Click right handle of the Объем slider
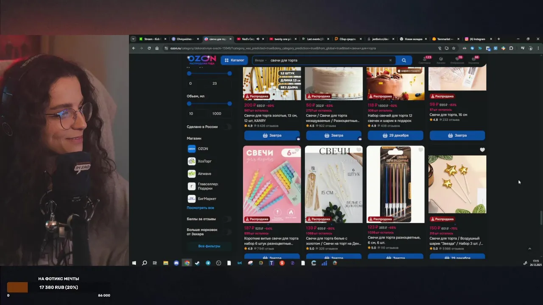543x305 pixels. (230, 103)
